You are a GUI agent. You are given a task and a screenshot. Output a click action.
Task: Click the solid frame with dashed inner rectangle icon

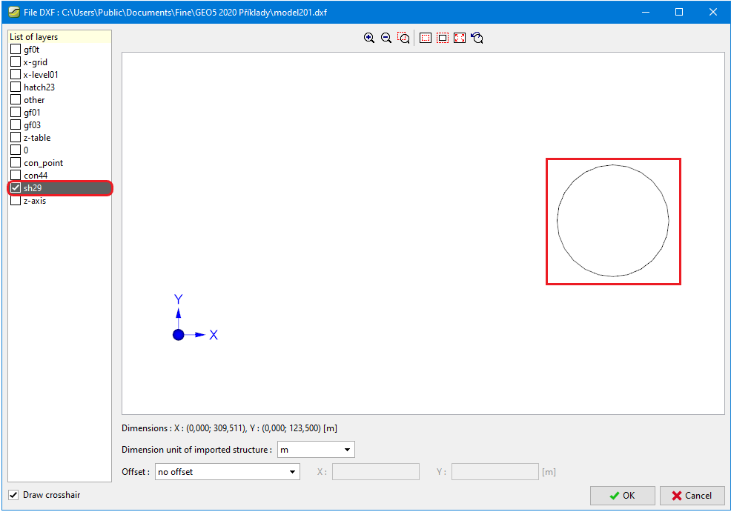pos(426,38)
